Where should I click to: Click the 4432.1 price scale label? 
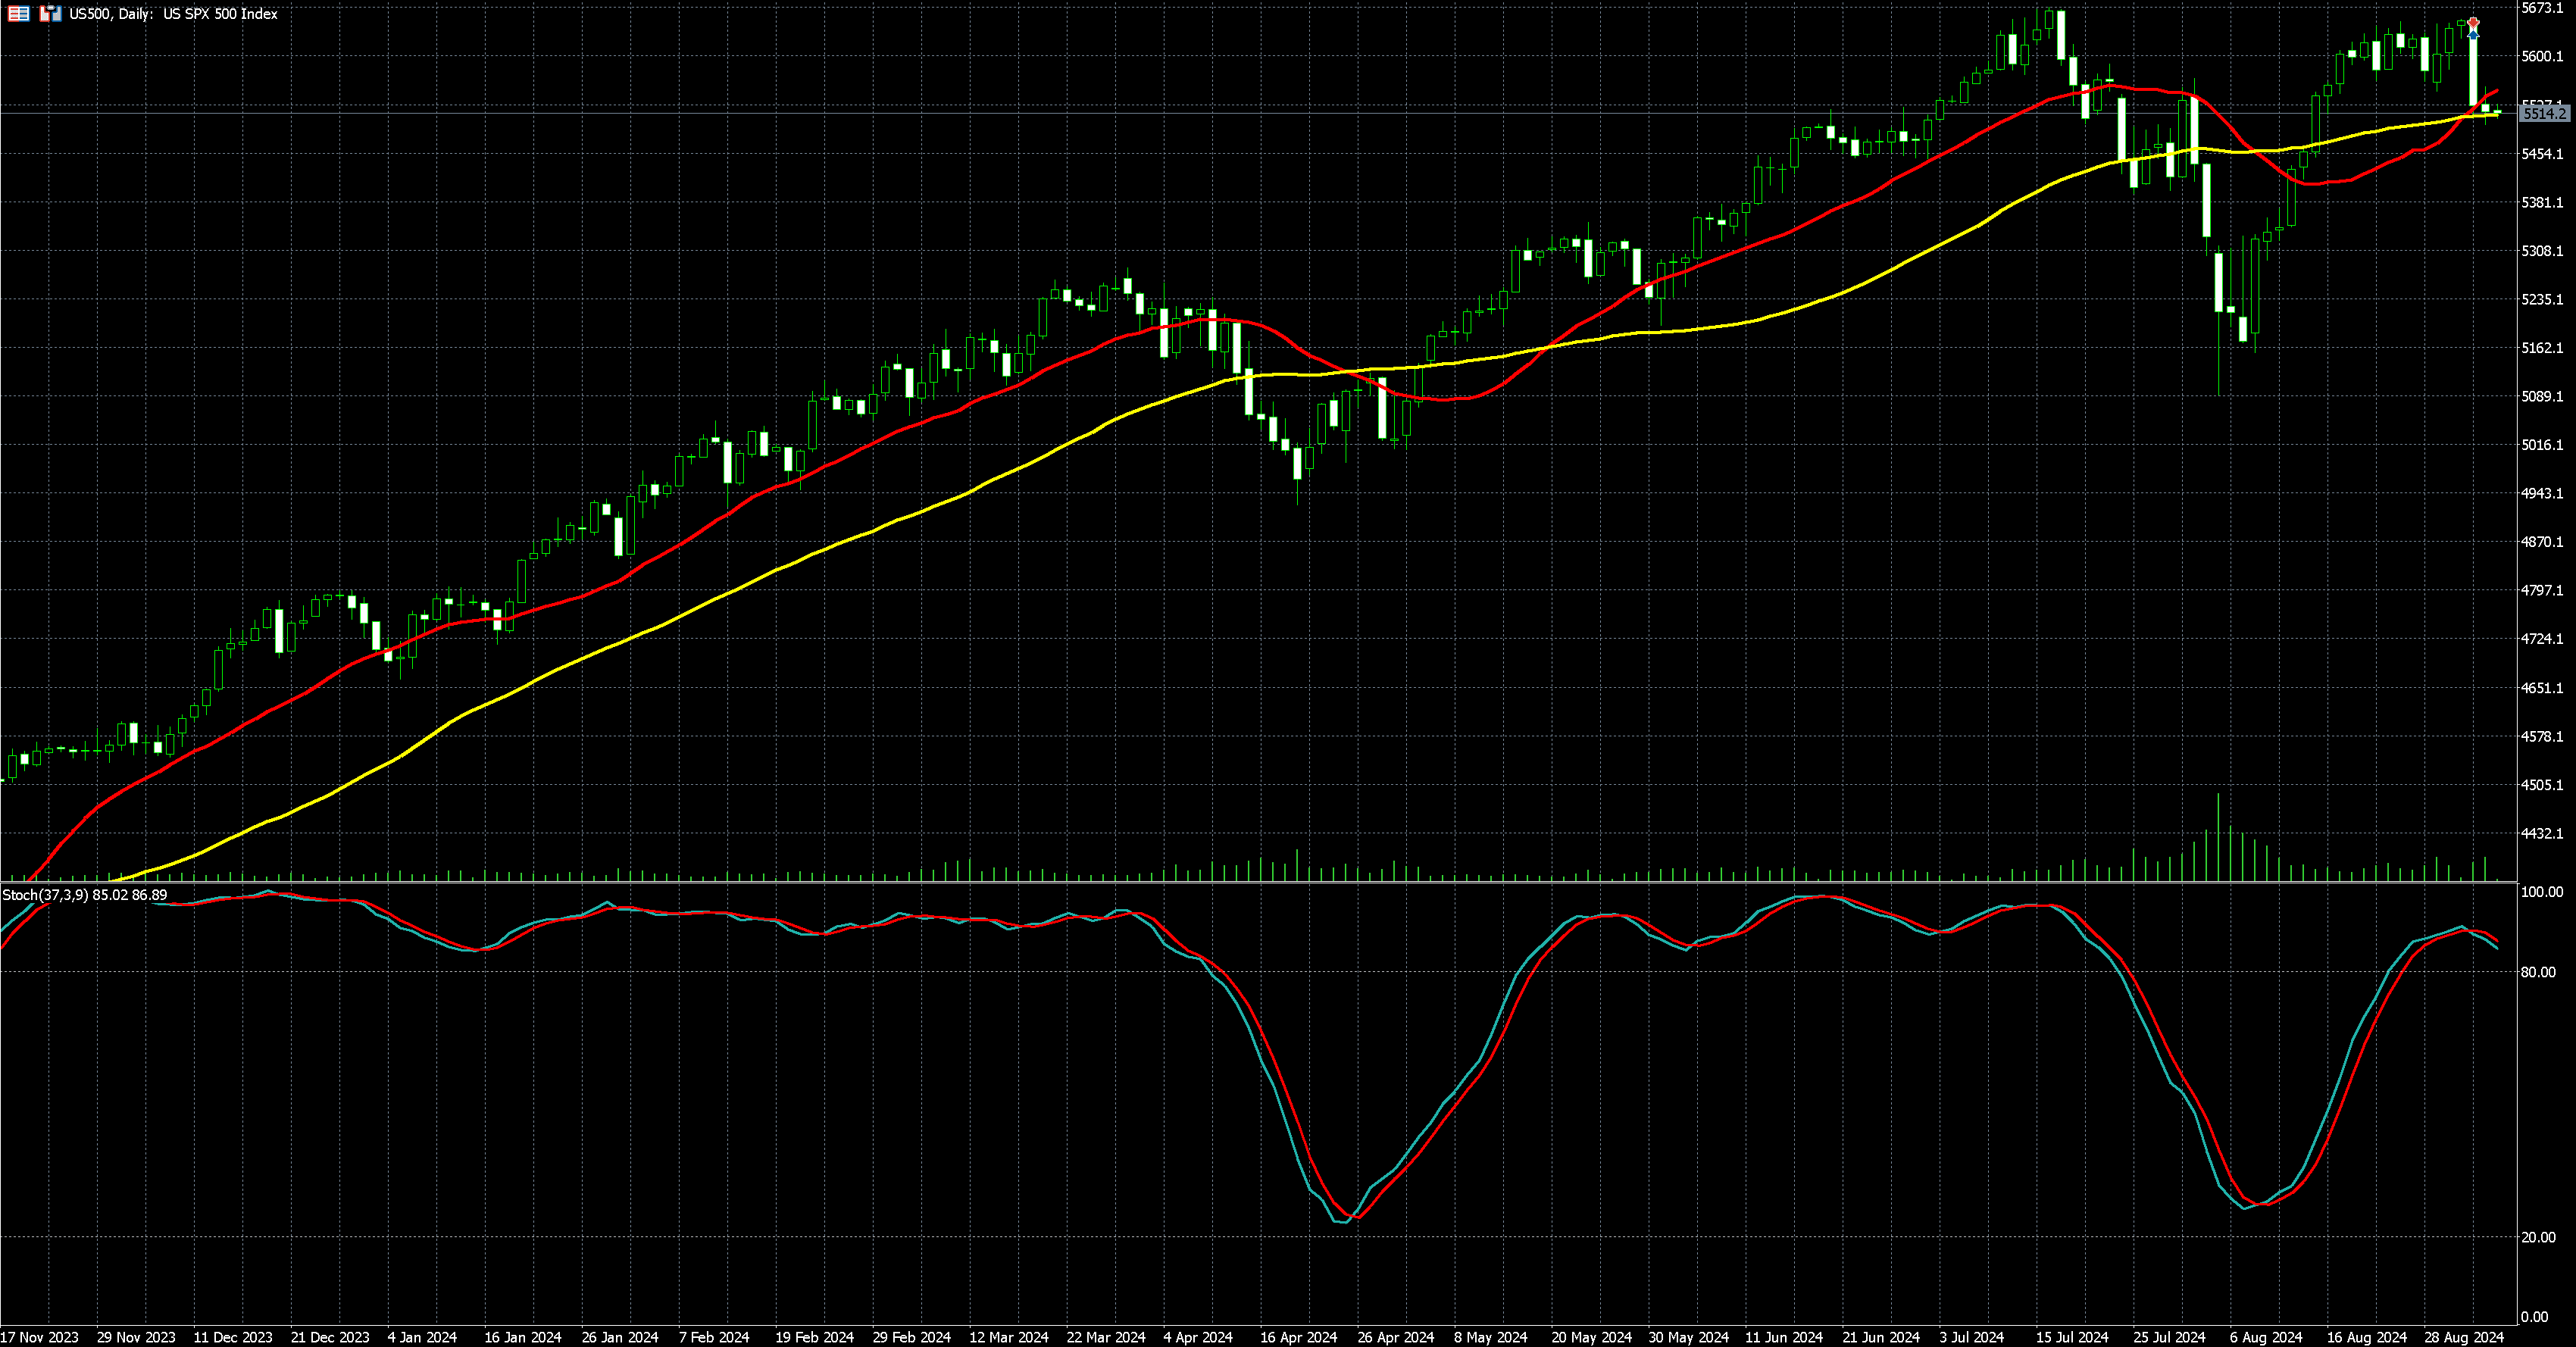pos(2542,833)
